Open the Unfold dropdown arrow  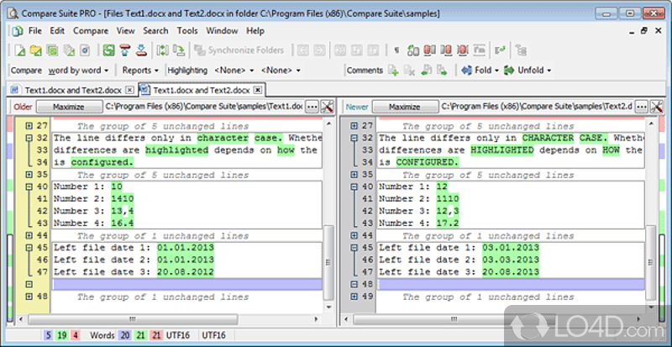549,71
